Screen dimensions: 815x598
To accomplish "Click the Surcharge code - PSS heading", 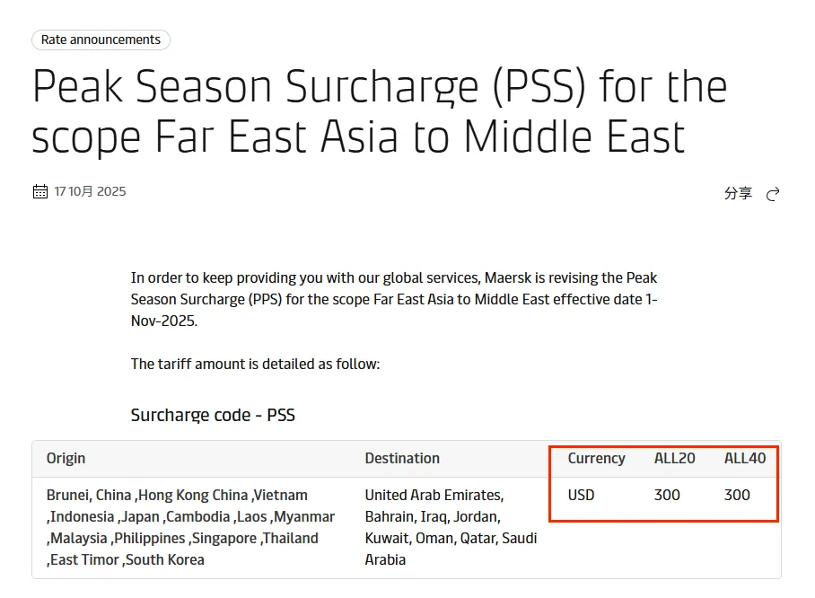I will coord(213,415).
